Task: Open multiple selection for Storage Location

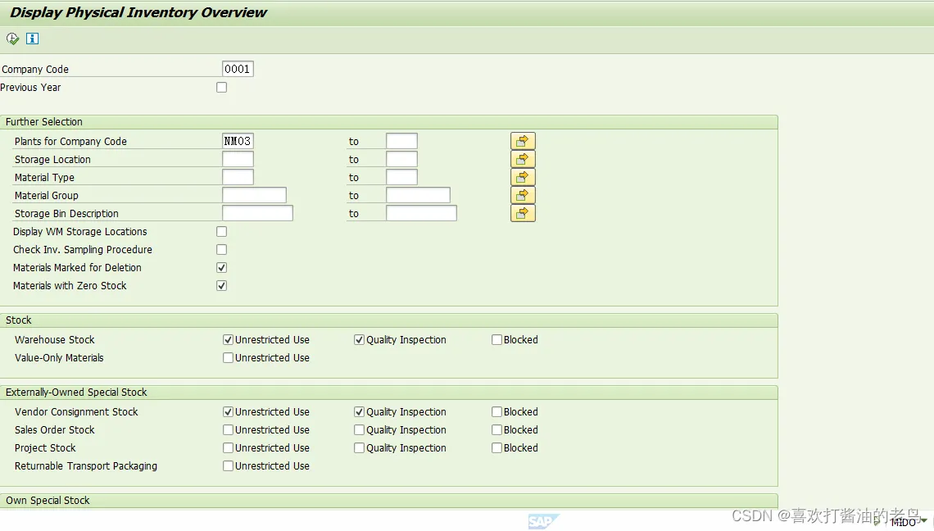Action: 523,159
